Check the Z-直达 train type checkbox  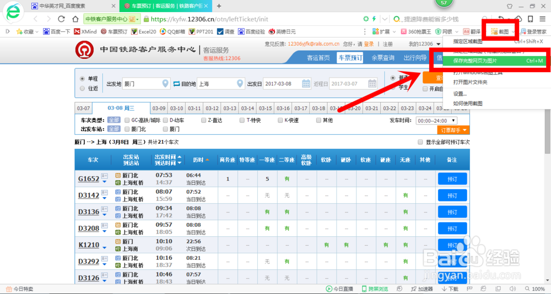203,120
